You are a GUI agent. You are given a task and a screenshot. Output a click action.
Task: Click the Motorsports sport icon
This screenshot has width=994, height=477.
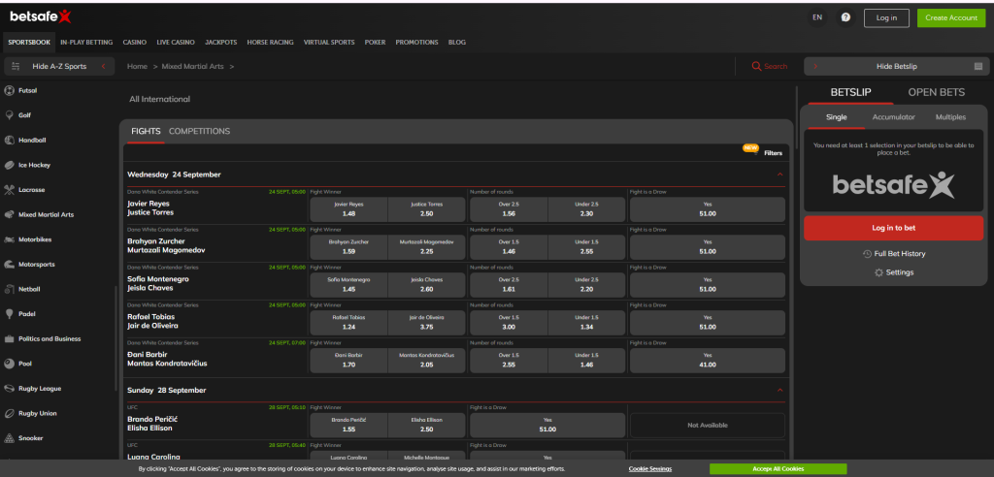9,264
